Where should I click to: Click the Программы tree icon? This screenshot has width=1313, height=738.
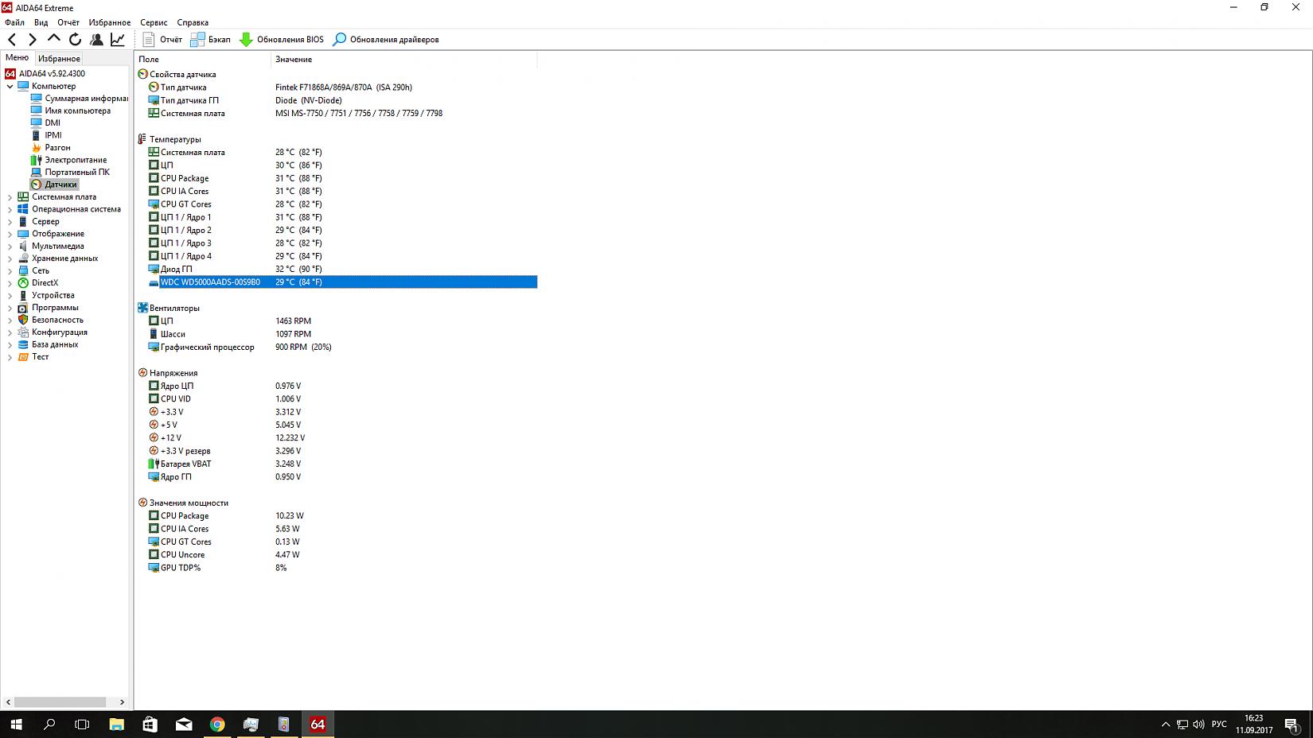click(x=23, y=308)
